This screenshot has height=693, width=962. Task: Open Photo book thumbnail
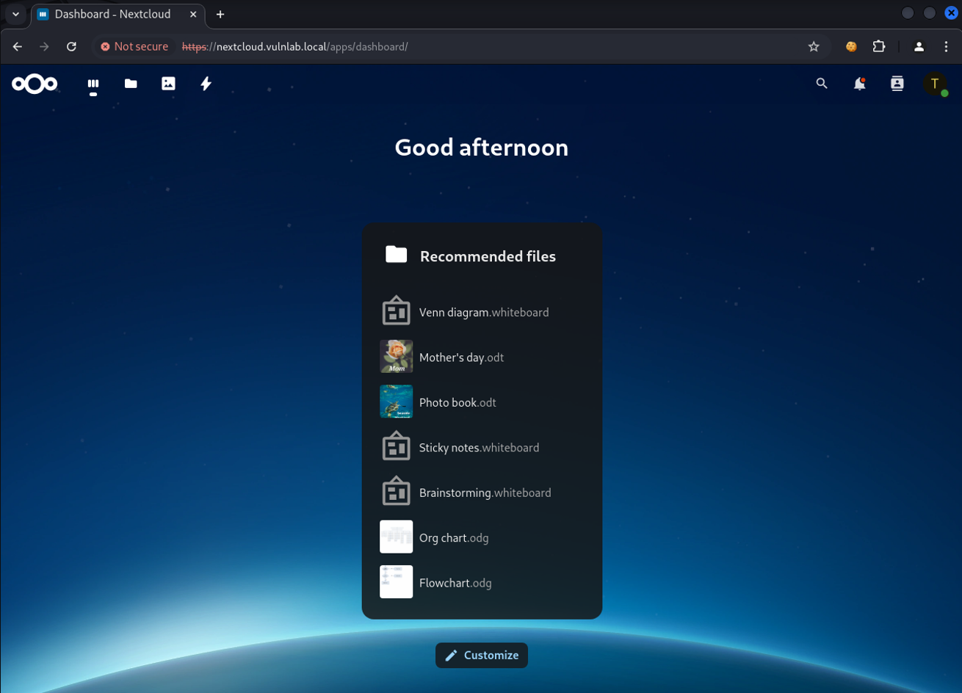[x=397, y=402]
